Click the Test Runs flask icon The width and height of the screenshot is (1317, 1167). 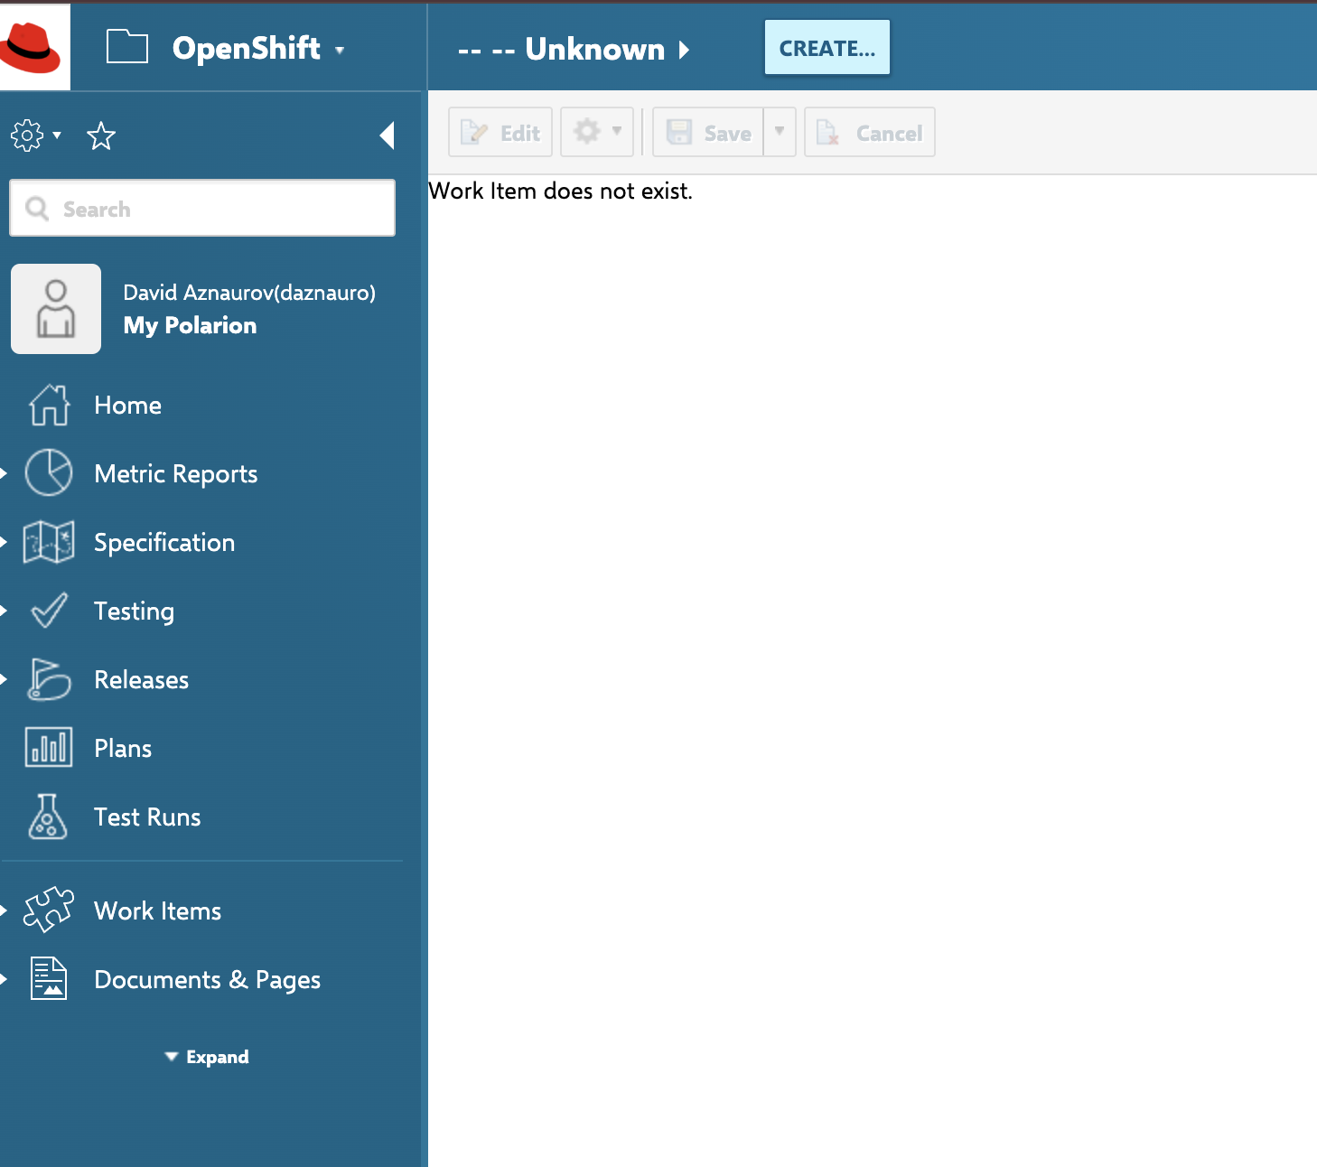click(48, 817)
